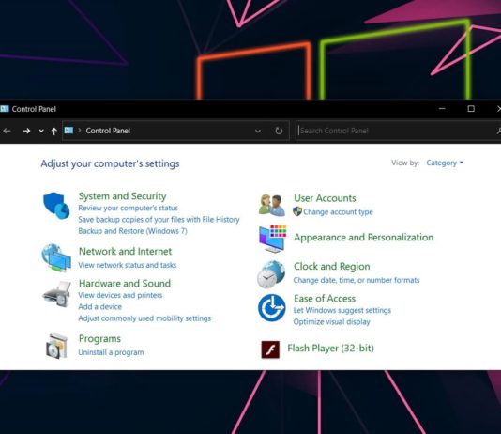Open View network status and tasks
Image resolution: width=501 pixels, height=434 pixels.
[128, 265]
